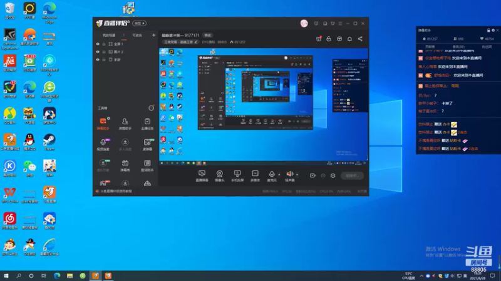Open the 歌词助手 tool

(147, 165)
